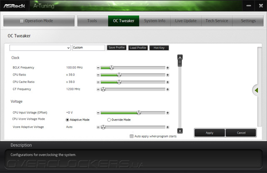Decrease BCLK Frequency with minus button
Viewport: 267px width, 173px height.
tap(98, 68)
